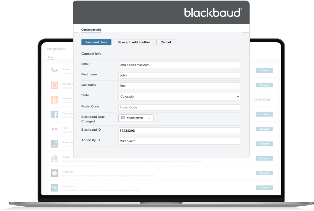Click the blackbaud logo in header
This screenshot has height=211, width=314.
(213, 13)
